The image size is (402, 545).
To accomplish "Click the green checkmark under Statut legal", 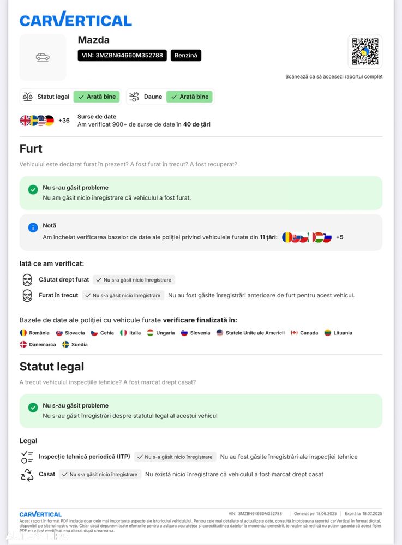I will [33, 407].
